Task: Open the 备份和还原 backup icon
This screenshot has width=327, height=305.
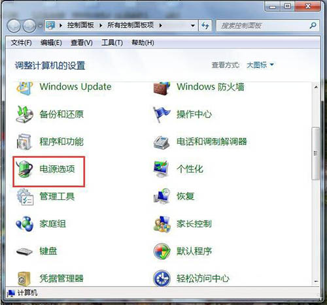Action: (24, 114)
